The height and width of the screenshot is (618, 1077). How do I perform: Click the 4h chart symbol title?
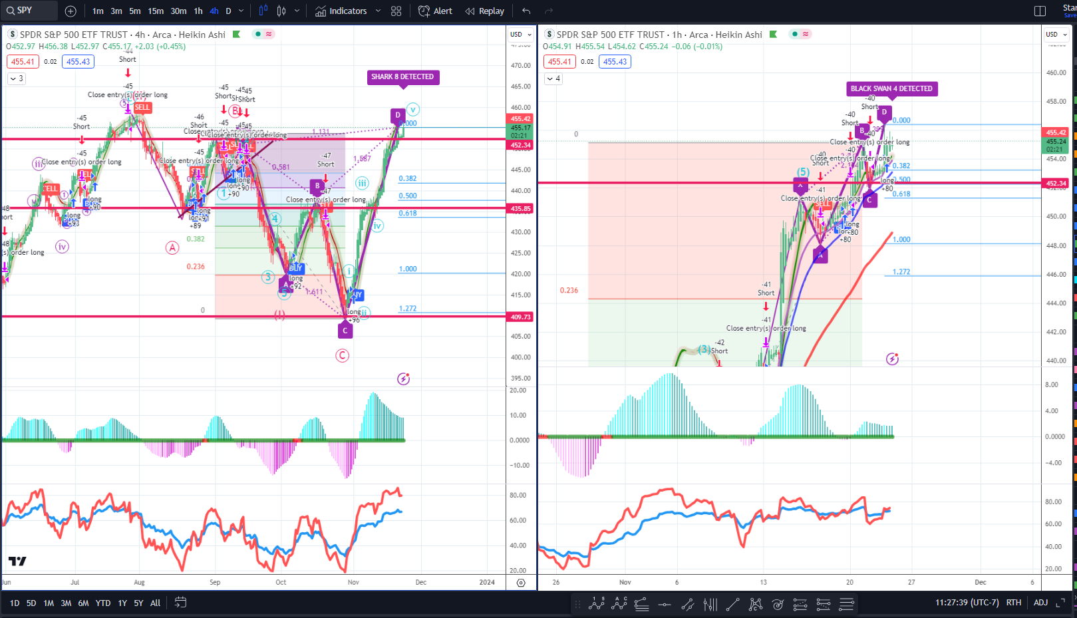tap(122, 35)
